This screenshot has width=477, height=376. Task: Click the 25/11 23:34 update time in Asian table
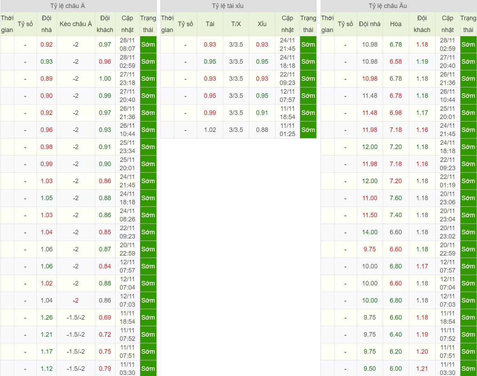coord(127,147)
